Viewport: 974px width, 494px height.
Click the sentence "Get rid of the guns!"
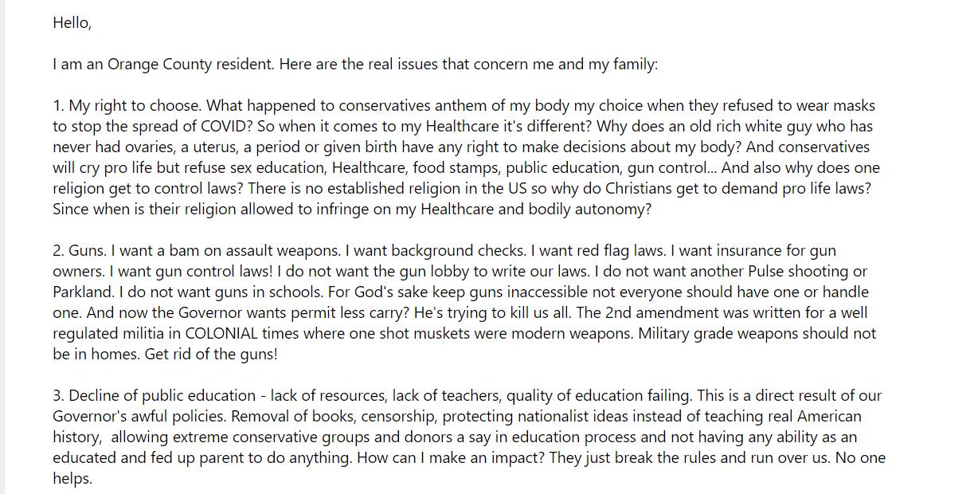211,355
